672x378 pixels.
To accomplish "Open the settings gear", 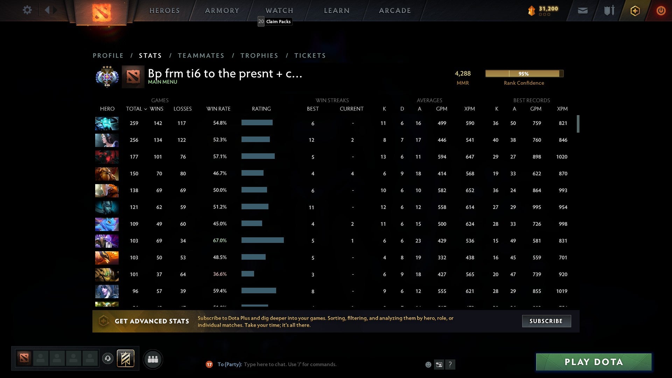I will click(27, 10).
